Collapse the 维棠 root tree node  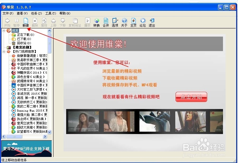click(4, 31)
